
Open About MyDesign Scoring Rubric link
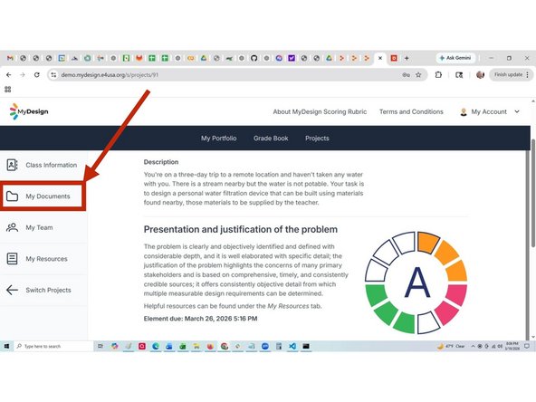click(x=320, y=111)
